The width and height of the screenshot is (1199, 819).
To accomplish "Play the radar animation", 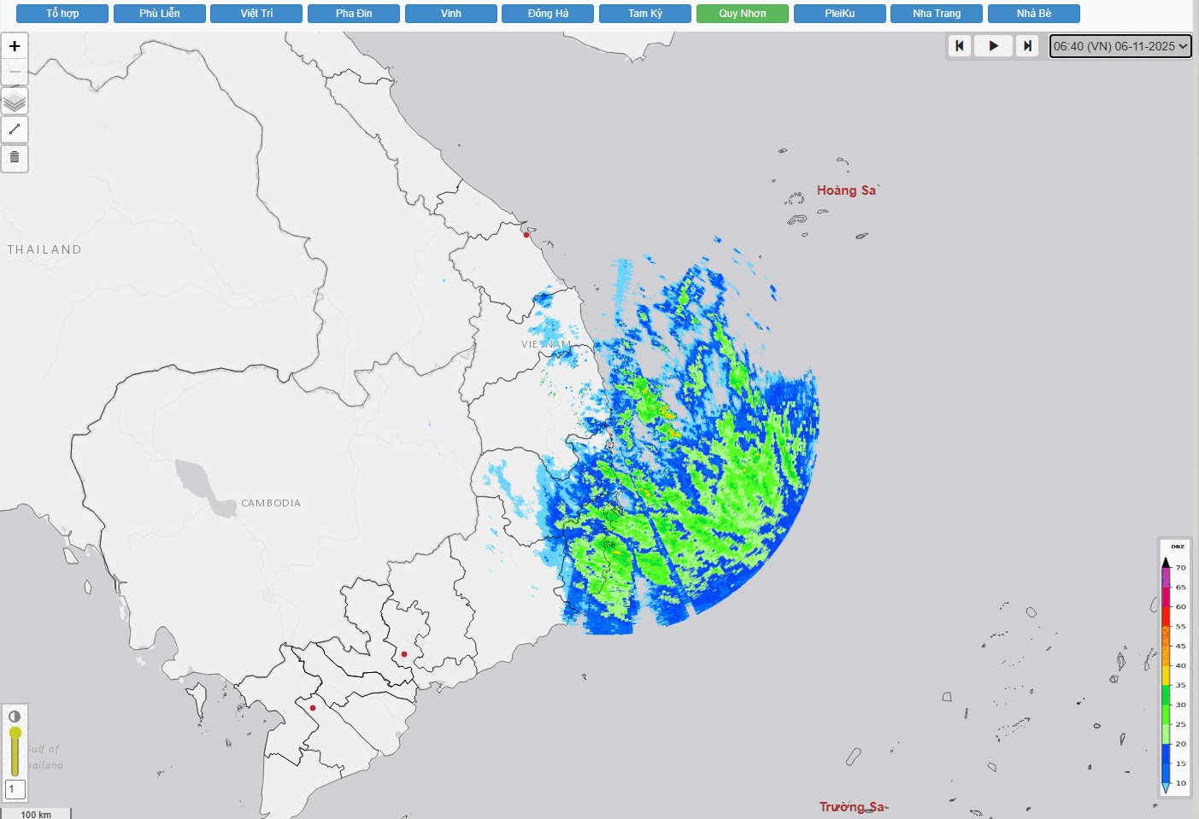I will point(993,46).
